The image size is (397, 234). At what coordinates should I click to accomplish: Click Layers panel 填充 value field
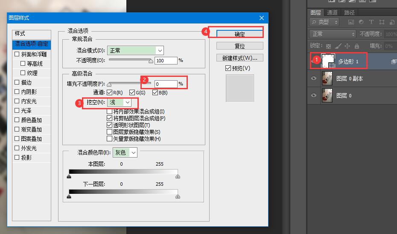pyautogui.click(x=390, y=46)
